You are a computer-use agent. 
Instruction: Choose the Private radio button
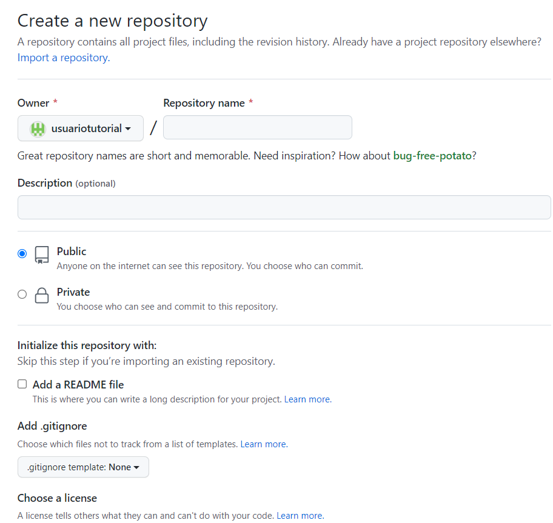(22, 295)
